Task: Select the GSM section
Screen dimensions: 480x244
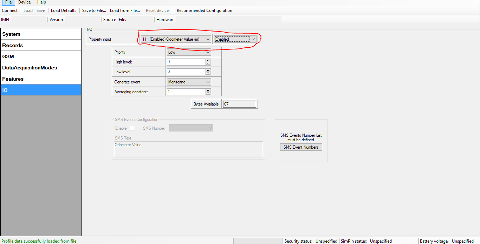Action: [41, 56]
